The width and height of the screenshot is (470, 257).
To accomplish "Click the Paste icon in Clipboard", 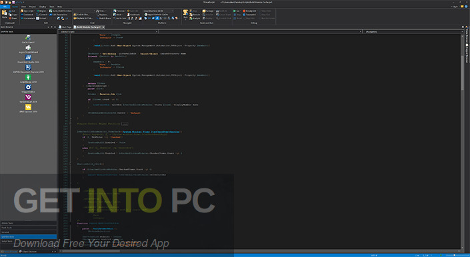I will 4,13.
